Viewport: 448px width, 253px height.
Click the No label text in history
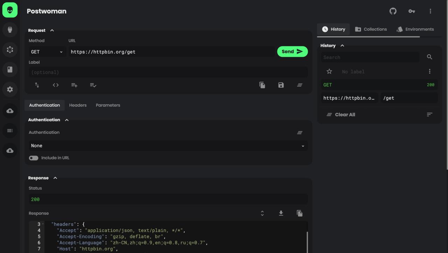pos(353,72)
